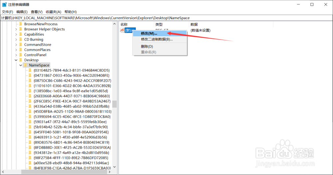Click the 数据 column header
Image resolution: width=333 pixels, height=175 pixels.
tap(231, 24)
